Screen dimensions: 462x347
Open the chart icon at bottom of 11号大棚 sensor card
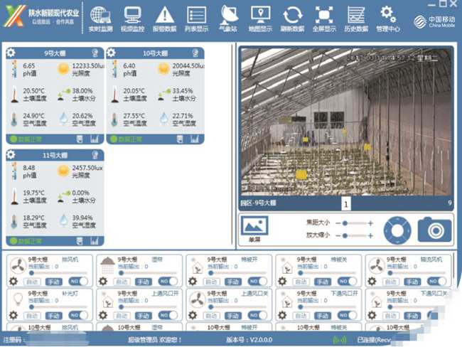coord(95,241)
